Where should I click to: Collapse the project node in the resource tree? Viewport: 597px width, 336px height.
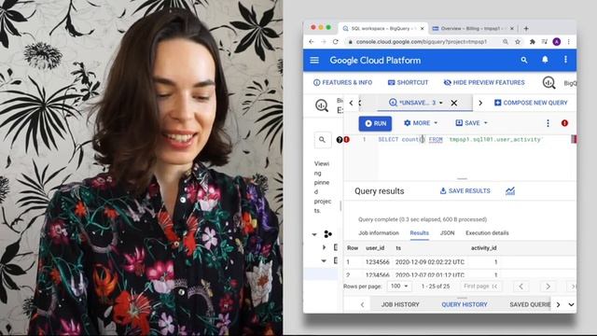click(x=314, y=234)
